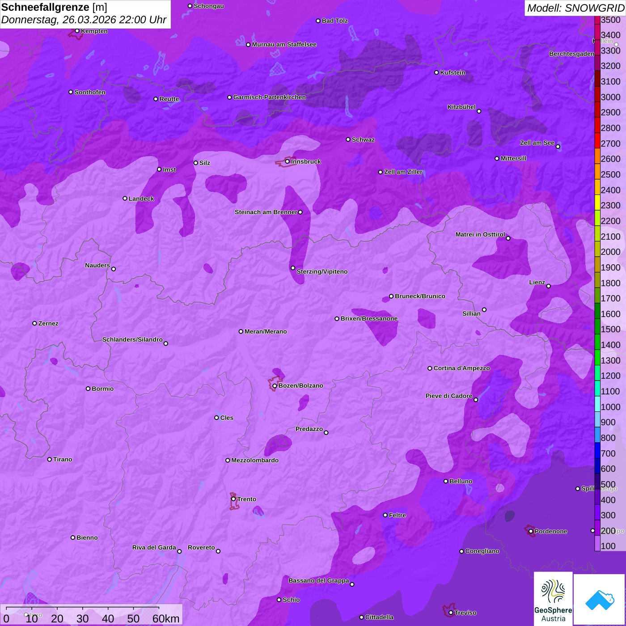This screenshot has width=626, height=626.
Task: Click the Murnau am Staffelsee label
Action: pos(284,44)
